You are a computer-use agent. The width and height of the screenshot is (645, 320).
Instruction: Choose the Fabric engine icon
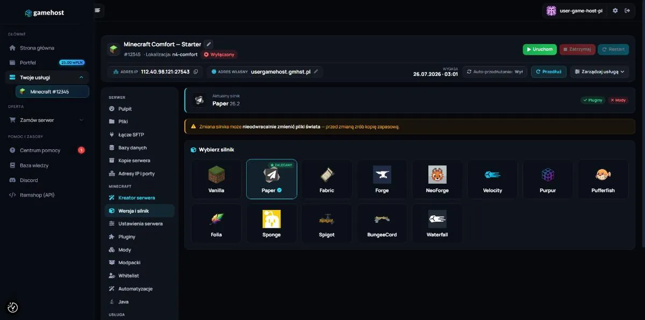coord(327,179)
